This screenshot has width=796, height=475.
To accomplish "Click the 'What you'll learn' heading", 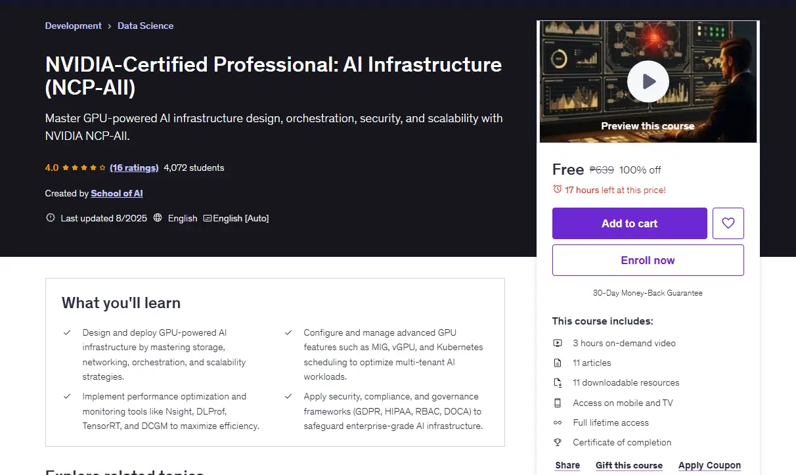I will (121, 303).
